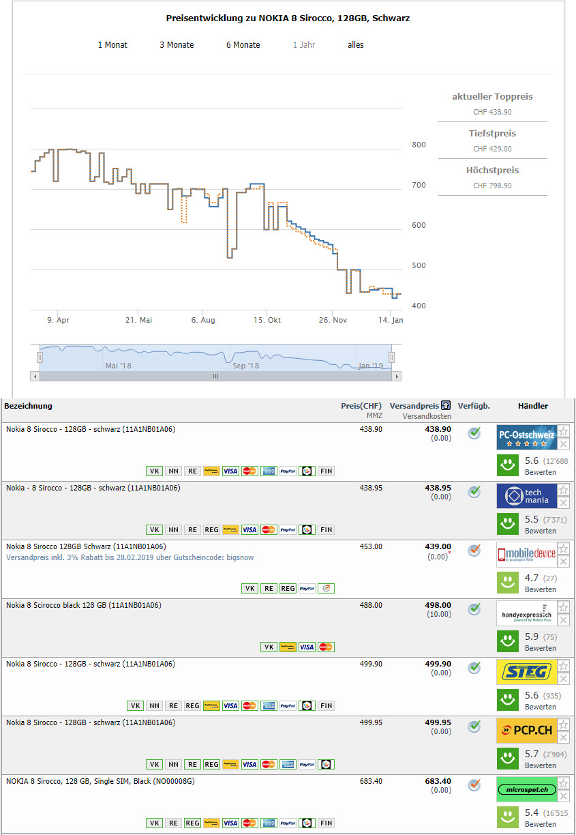The image size is (576, 835).
Task: Click the FIN badge in microspot.ch row
Action: click(x=327, y=823)
